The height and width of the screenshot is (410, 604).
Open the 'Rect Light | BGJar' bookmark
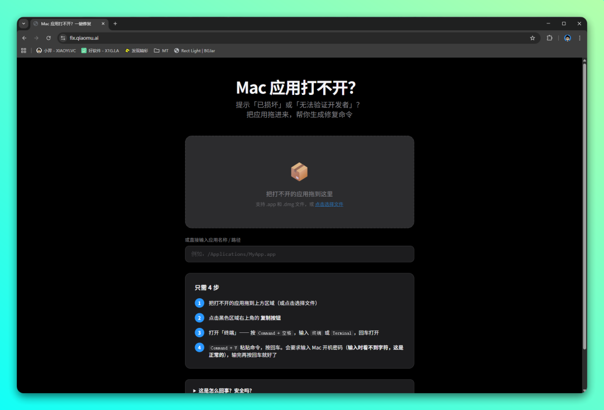(195, 50)
